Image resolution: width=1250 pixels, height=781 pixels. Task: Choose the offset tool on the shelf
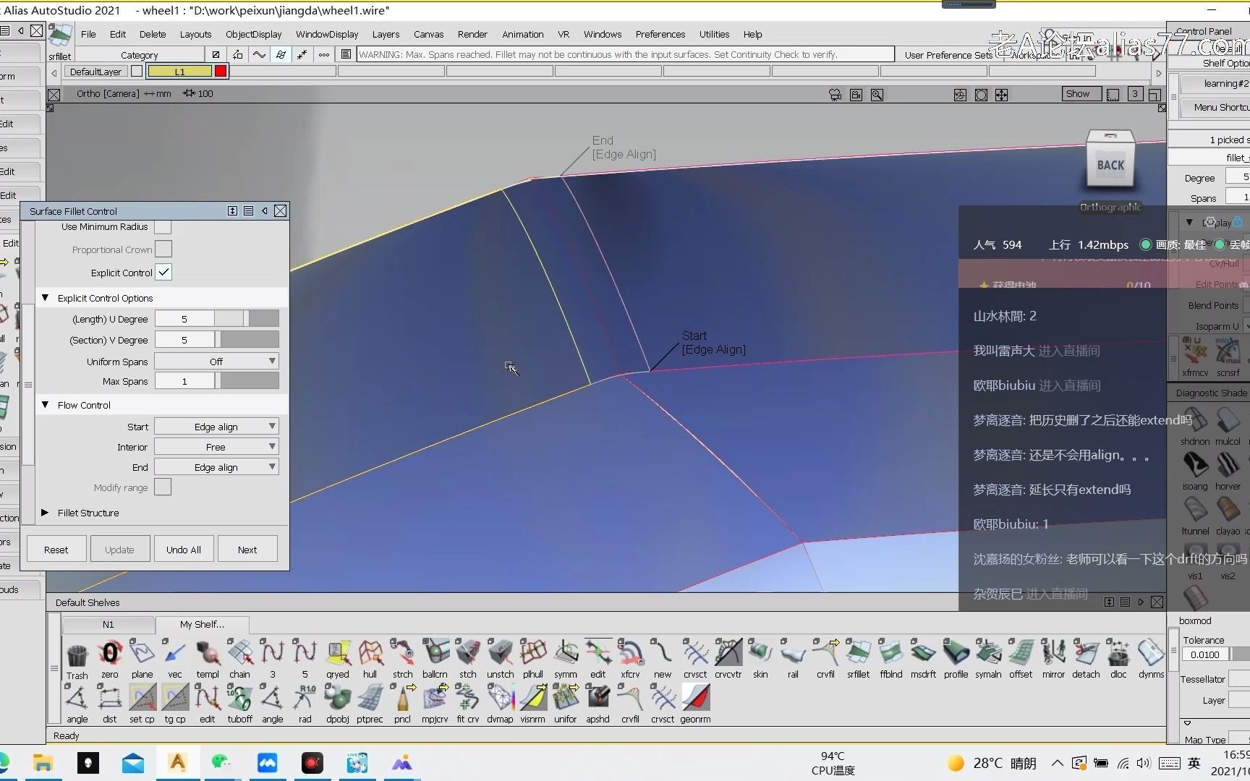pyautogui.click(x=1021, y=654)
